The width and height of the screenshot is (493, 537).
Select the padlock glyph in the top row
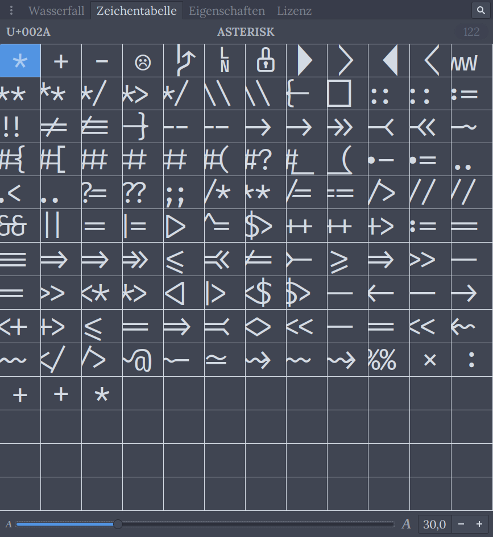266,60
